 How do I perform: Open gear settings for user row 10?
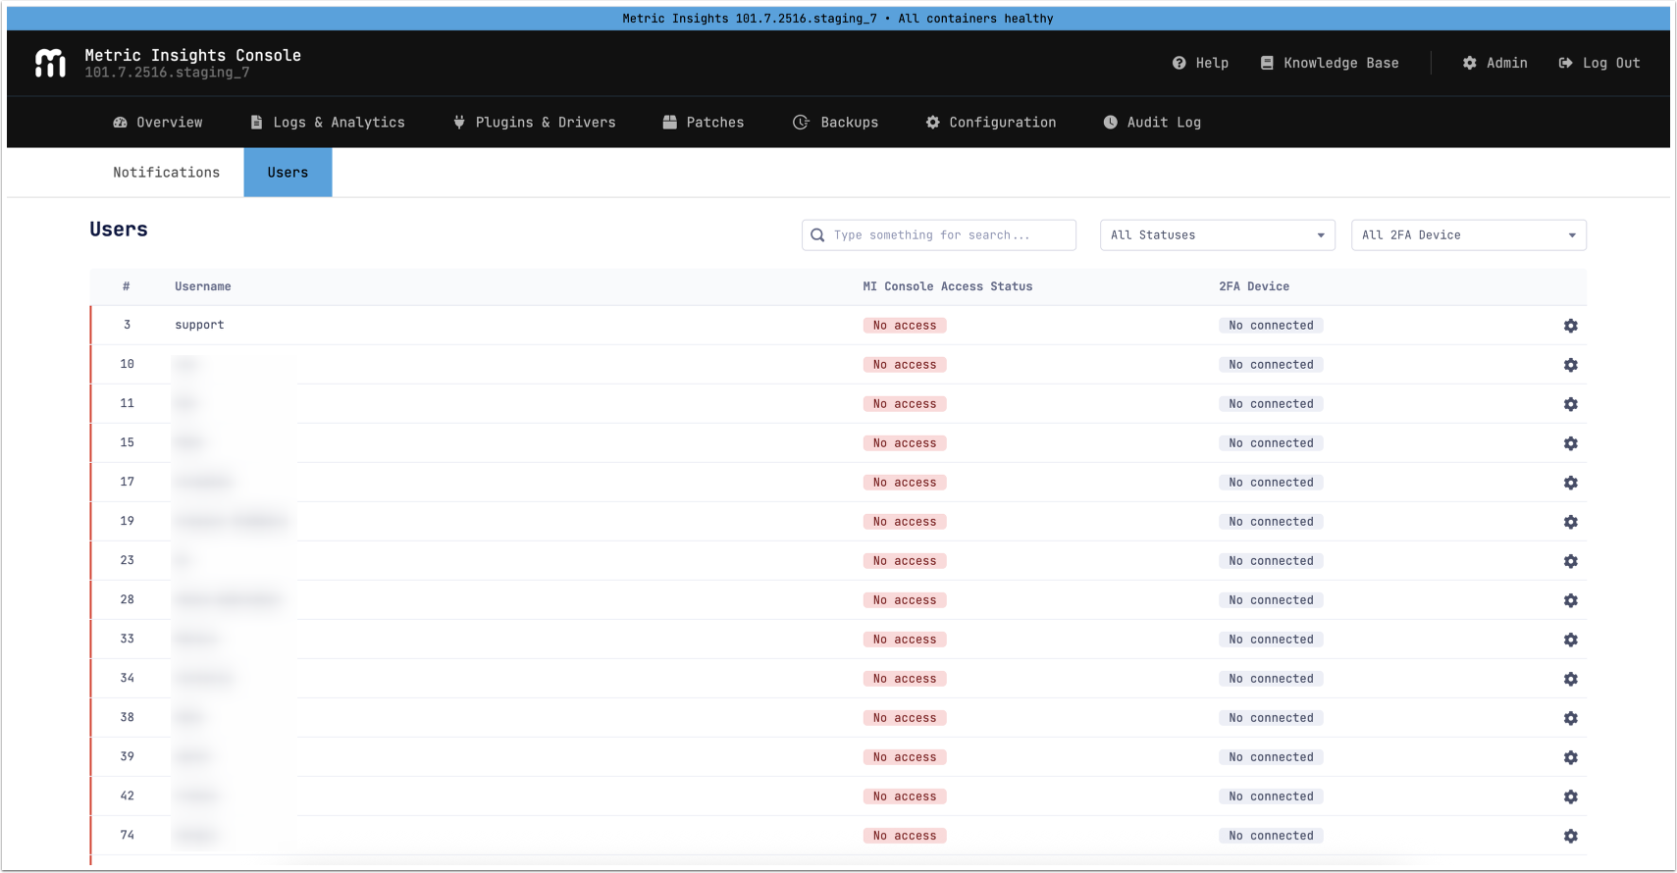[1570, 365]
